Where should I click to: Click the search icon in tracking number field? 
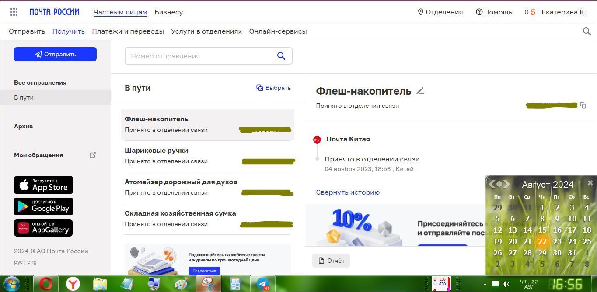281,56
